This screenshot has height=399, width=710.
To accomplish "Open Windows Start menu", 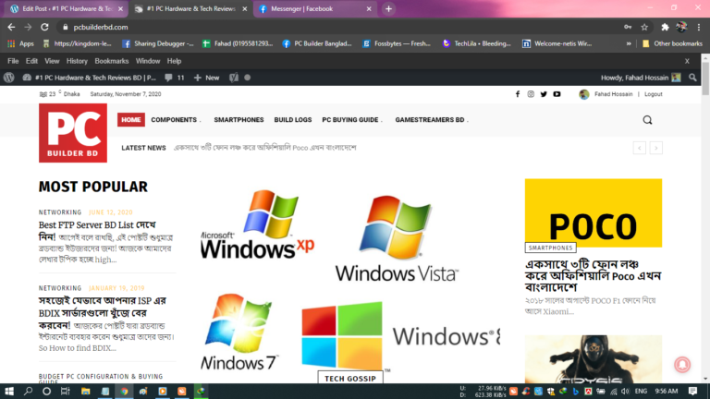I will coord(9,392).
